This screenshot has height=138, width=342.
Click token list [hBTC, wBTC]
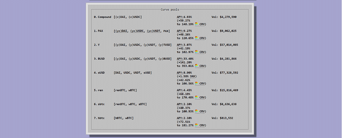[x=123, y=118]
